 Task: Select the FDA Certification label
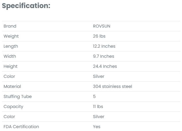21,127
